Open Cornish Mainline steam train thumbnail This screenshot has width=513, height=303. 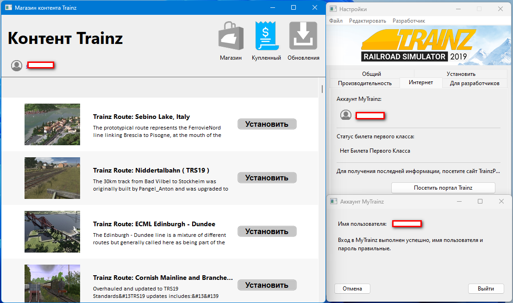pos(52,284)
